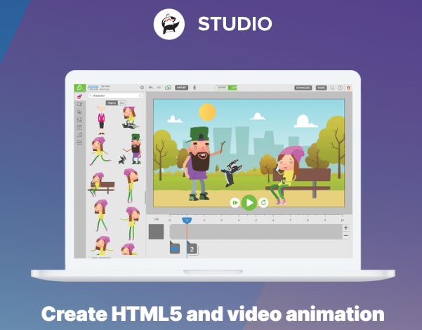Select the rocket market library icon
Image resolution: width=422 pixels, height=330 pixels.
(79, 96)
